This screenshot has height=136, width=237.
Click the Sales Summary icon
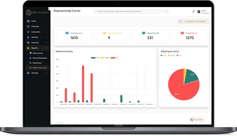[x=31, y=53]
